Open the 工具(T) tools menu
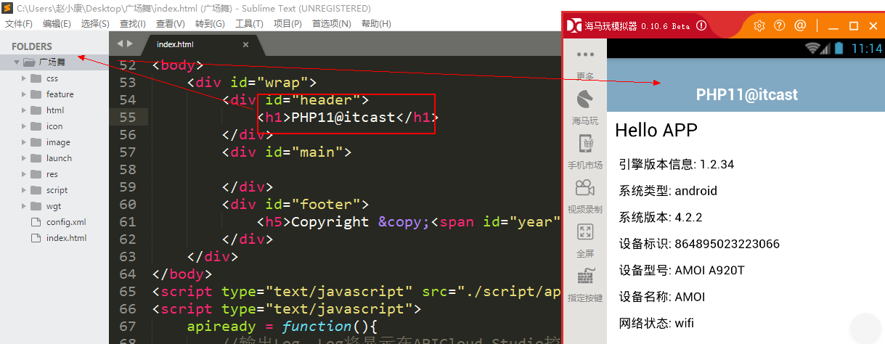 point(249,24)
